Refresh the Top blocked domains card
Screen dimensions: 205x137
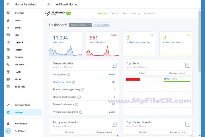188,124
